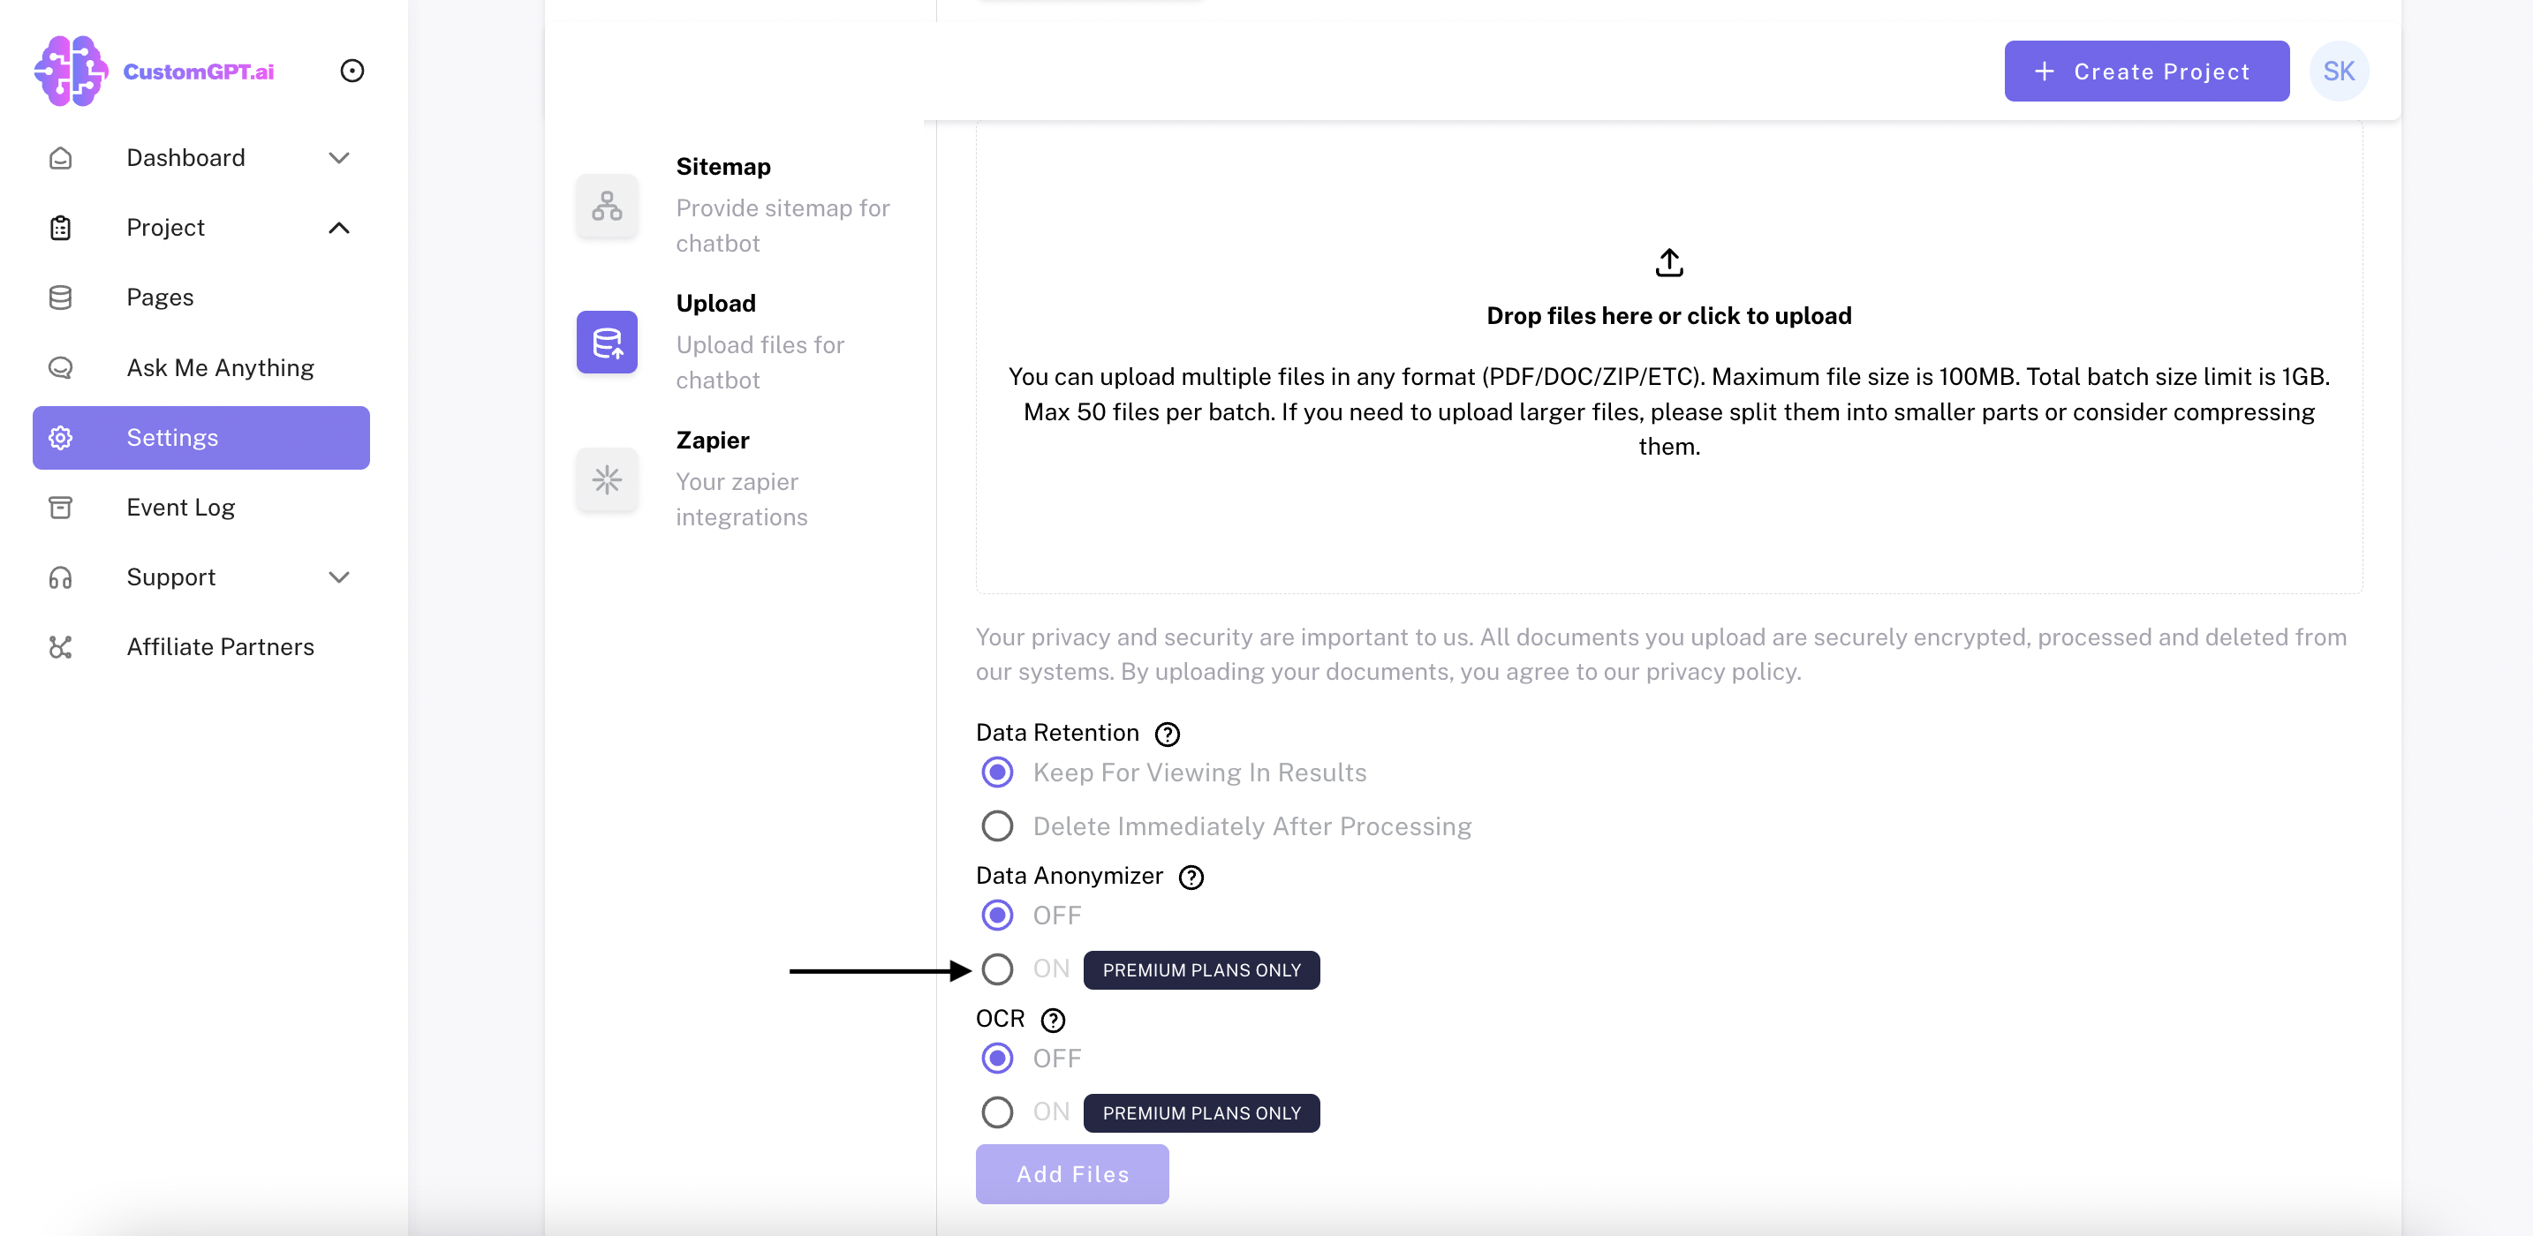2533x1236 pixels.
Task: Open Ask Me Anything page
Action: click(220, 368)
